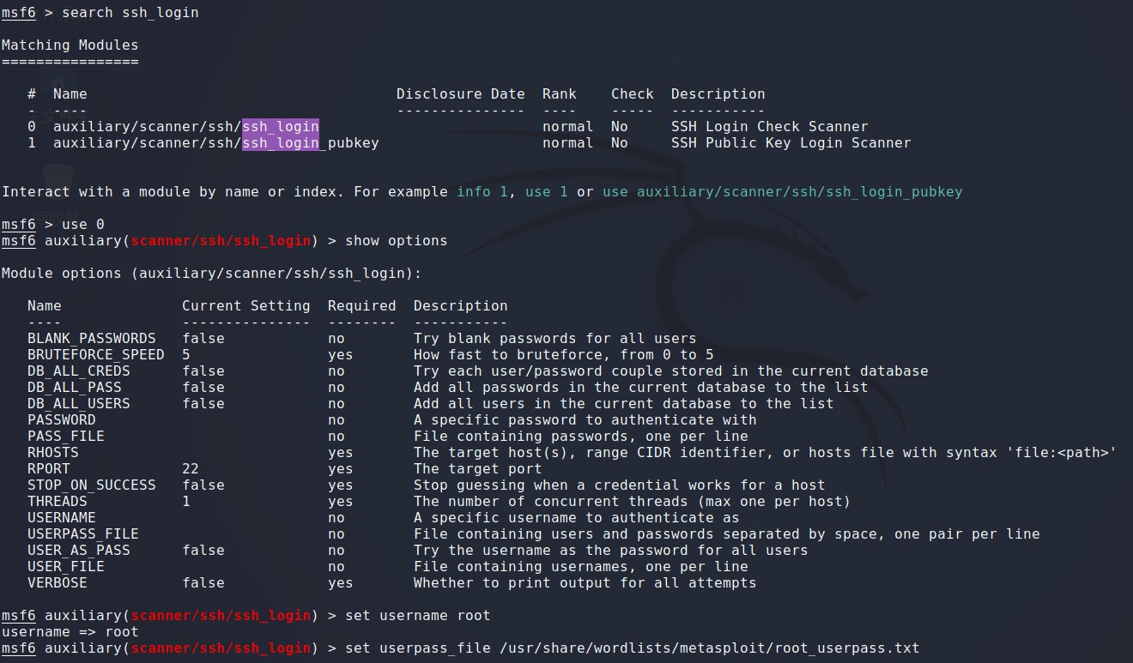Click the 'username => root' output line
This screenshot has width=1133, height=663.
70,632
